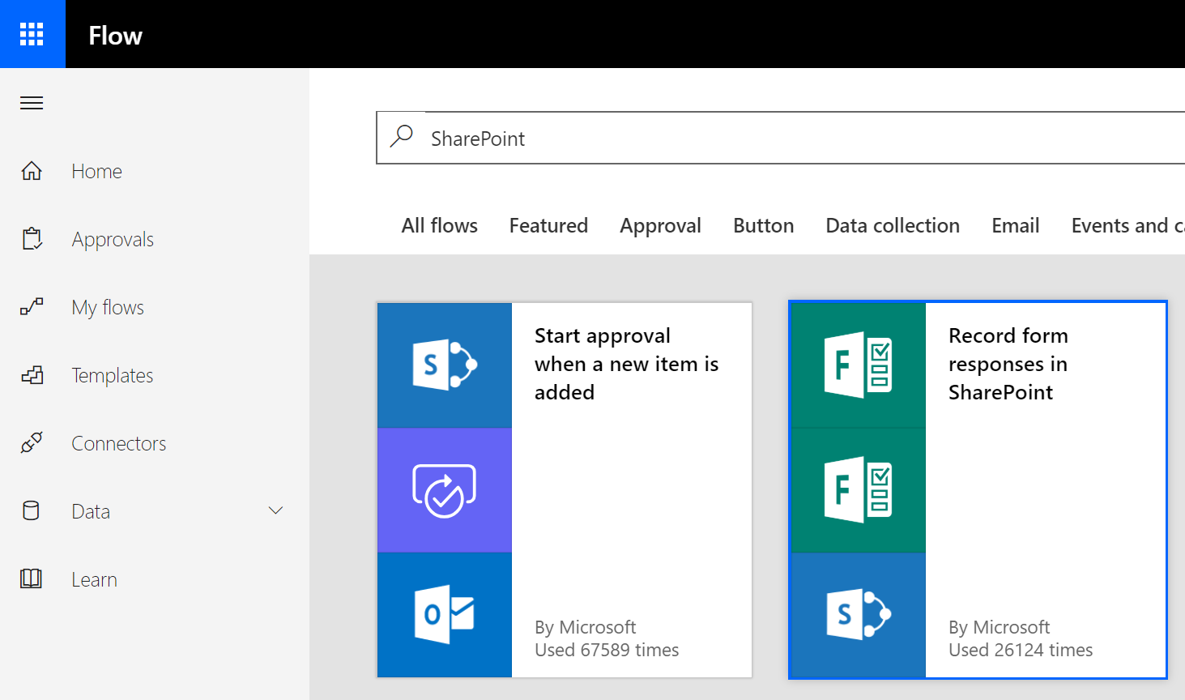Click the Connectors plug icon
The height and width of the screenshot is (700, 1185).
click(x=32, y=443)
